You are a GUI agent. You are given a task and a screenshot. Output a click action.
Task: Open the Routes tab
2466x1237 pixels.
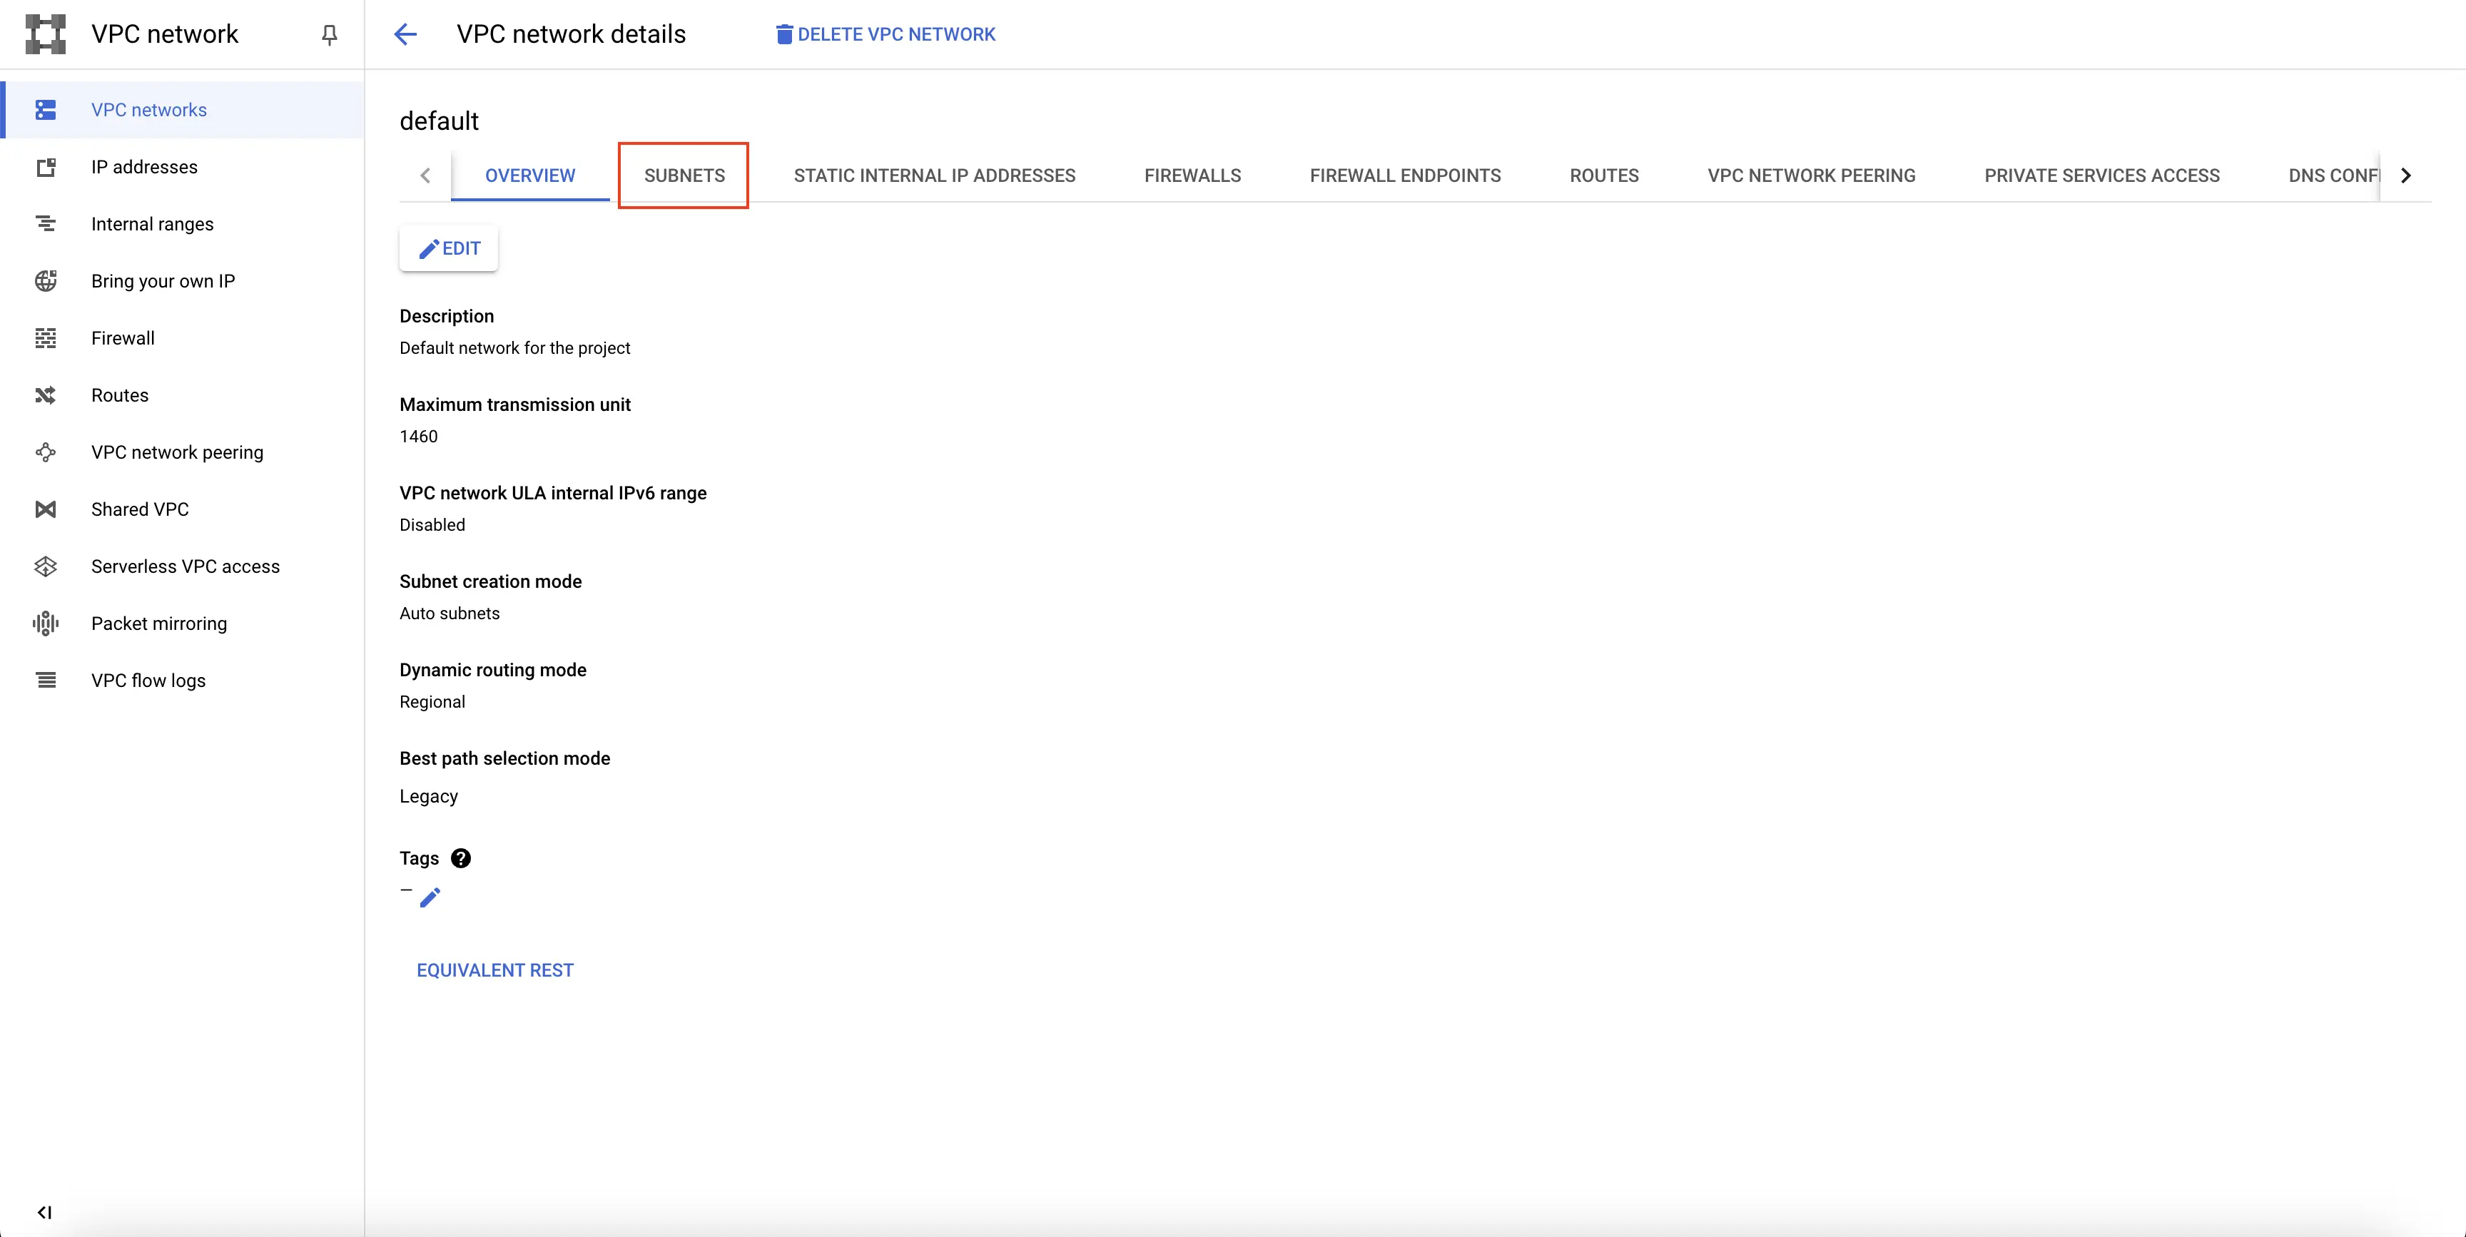click(x=1605, y=175)
